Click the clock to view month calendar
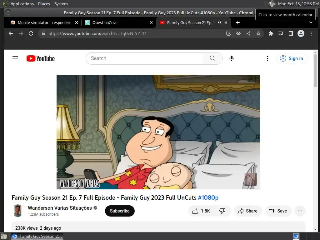Viewport: 320px width, 240px height. click(298, 4)
